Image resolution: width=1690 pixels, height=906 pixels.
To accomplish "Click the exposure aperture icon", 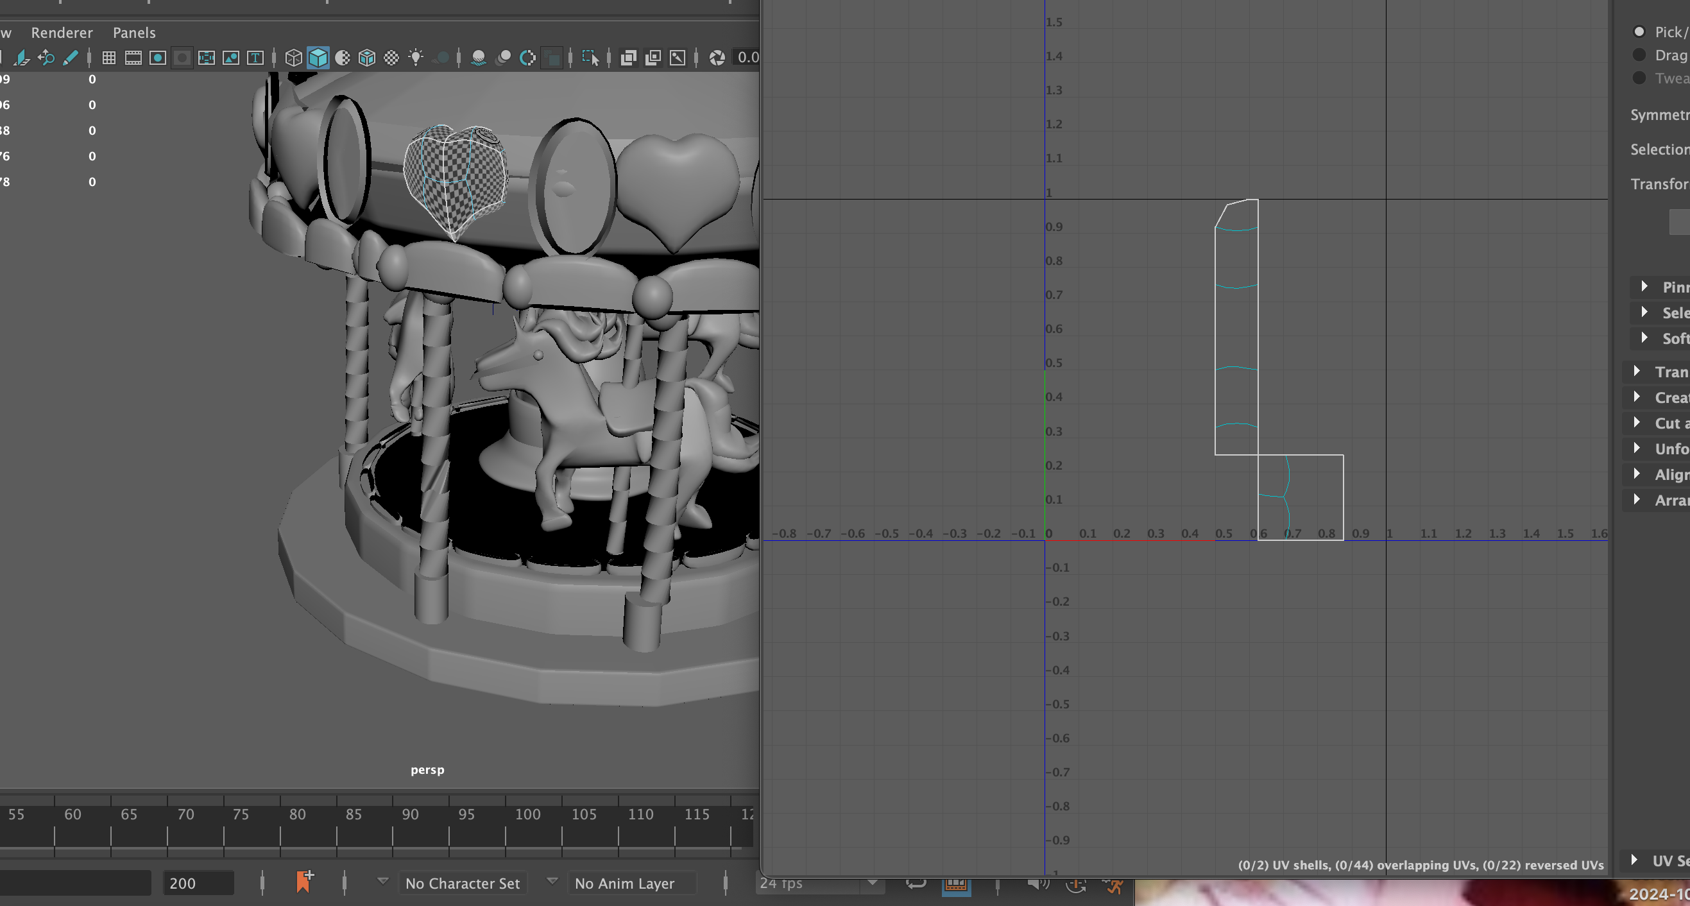I will pyautogui.click(x=717, y=58).
